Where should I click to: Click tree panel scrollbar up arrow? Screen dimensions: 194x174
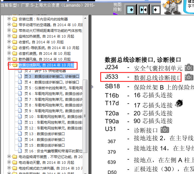click(85, 18)
